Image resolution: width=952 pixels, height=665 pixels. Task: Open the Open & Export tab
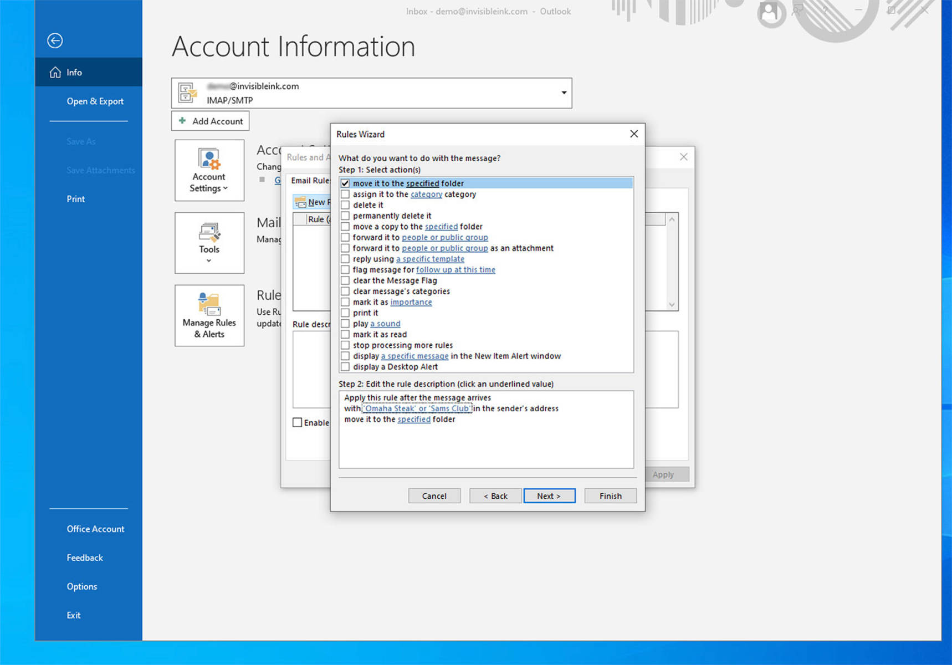(95, 101)
